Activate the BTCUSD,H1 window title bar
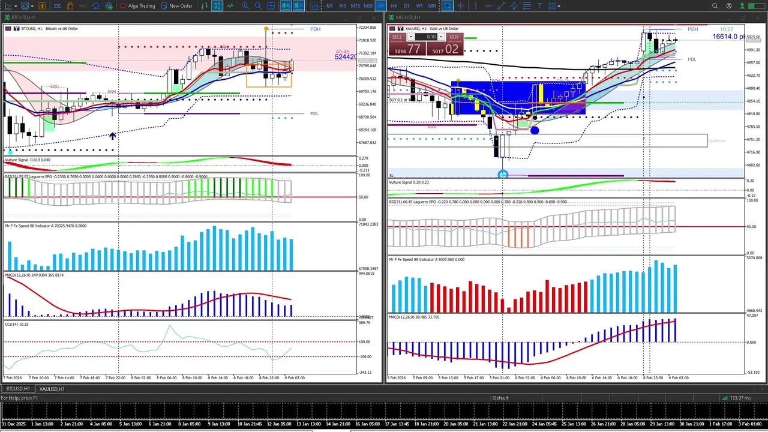Viewport: 768px width, 432px height. (191, 17)
